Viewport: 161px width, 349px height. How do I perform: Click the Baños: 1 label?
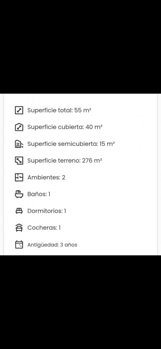39,194
